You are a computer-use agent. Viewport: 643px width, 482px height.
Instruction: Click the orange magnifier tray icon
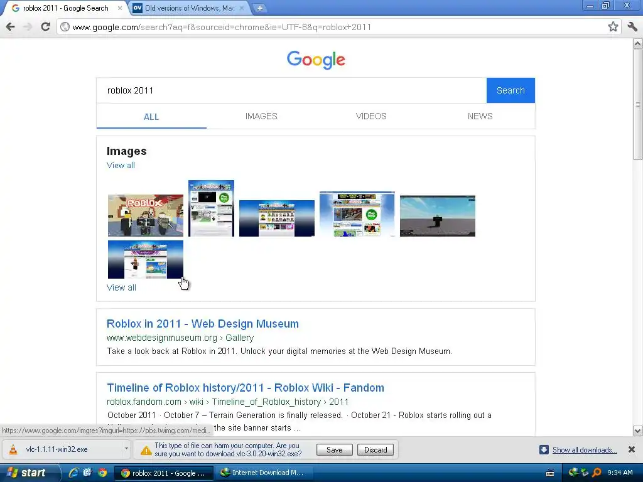(597, 473)
